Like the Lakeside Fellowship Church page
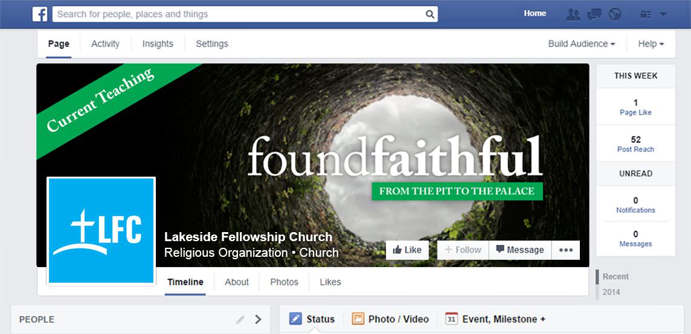691x334 pixels. click(x=407, y=250)
